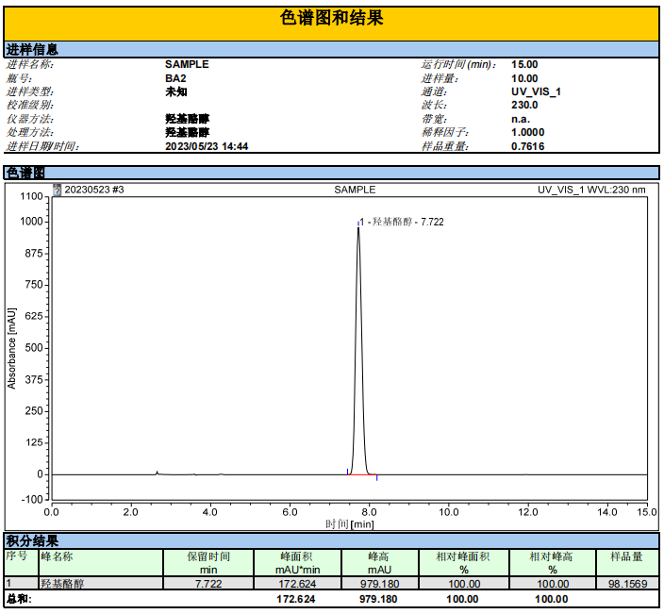Click the 98.1569 sample amount cell
Image resolution: width=664 pixels, height=614 pixels.
pyautogui.click(x=626, y=584)
